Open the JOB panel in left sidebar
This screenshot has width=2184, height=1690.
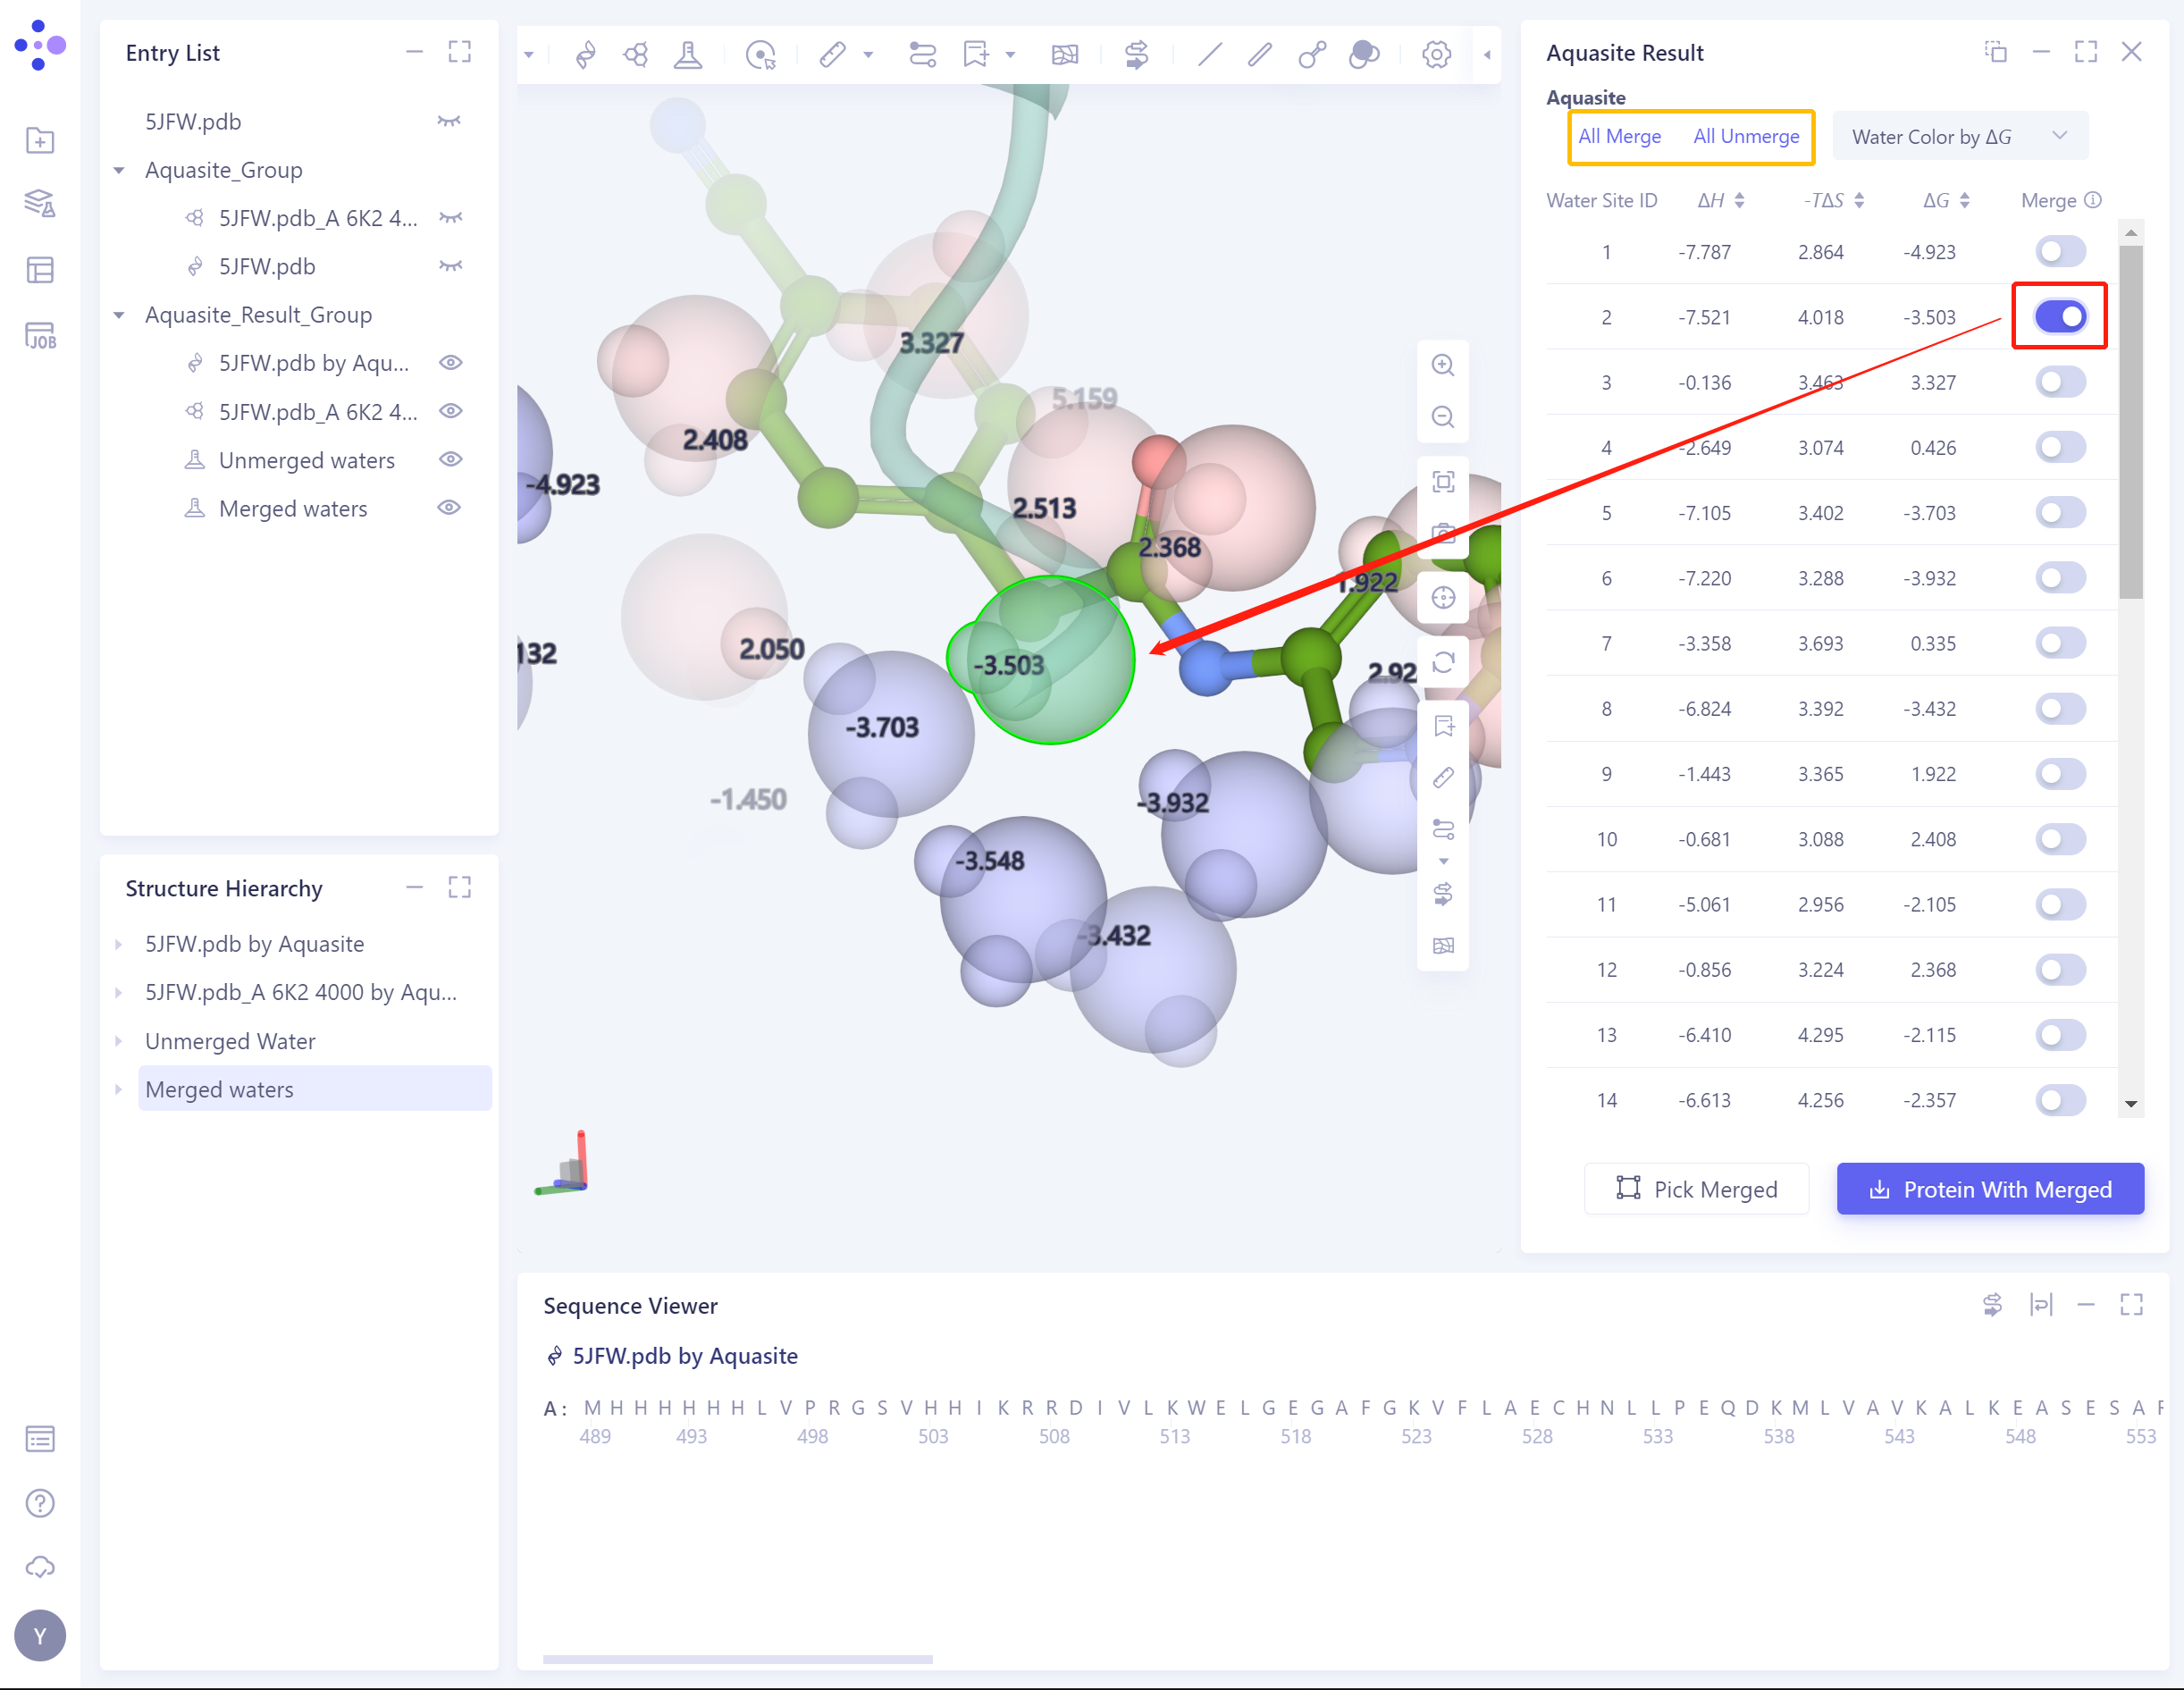40,335
